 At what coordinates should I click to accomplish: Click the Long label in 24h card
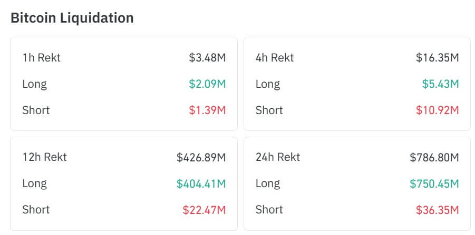(x=268, y=183)
